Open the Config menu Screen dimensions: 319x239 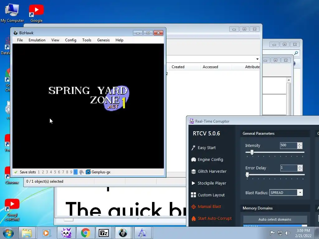71,40
